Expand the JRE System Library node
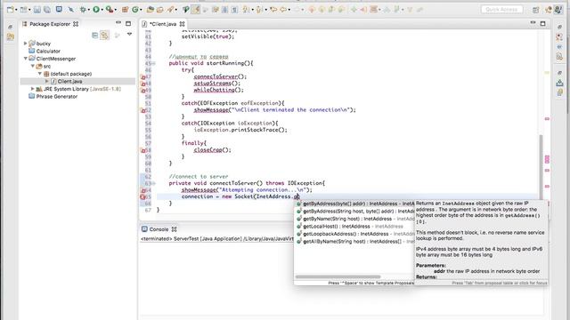Viewport: 570px width, 320px height. (x=33, y=89)
